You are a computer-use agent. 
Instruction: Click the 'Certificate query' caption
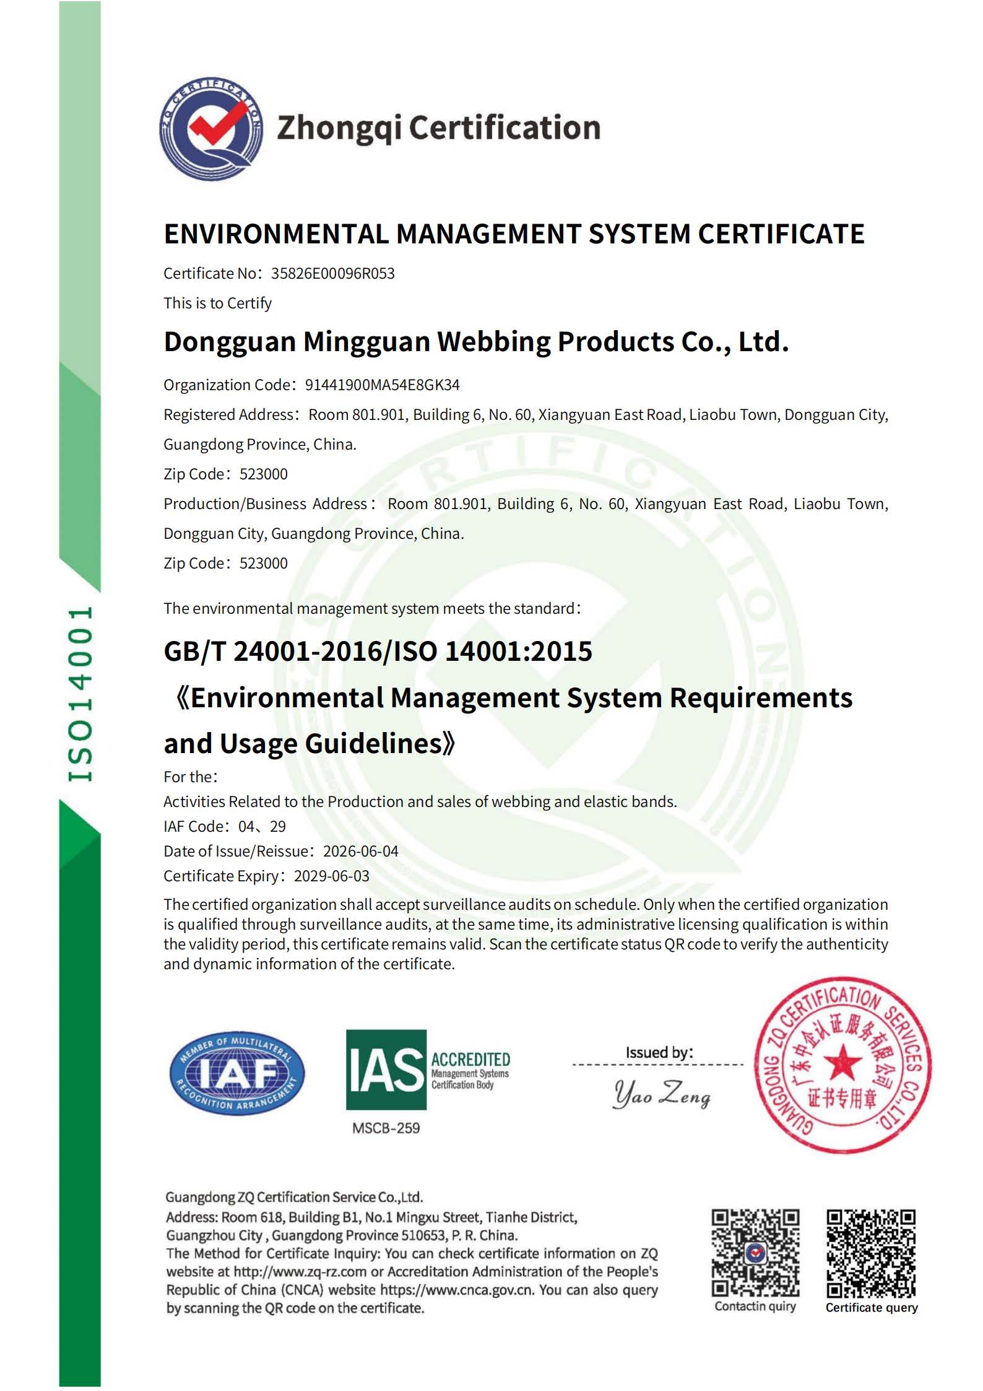tap(872, 1307)
